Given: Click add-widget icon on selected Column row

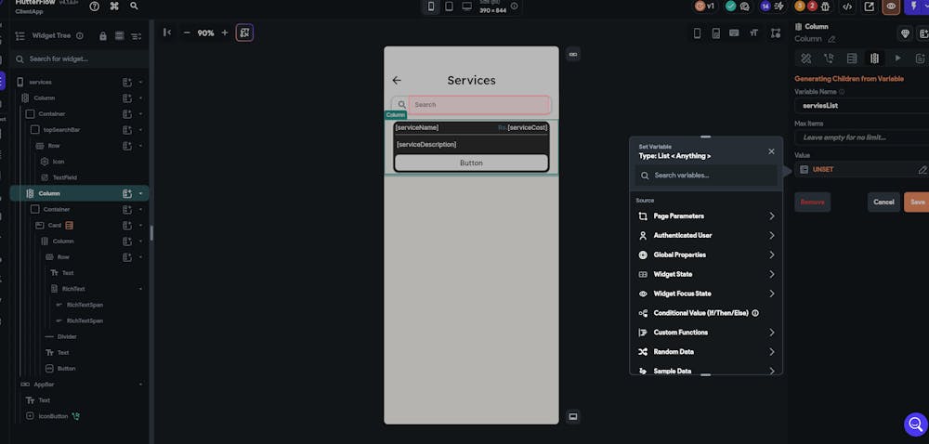Looking at the screenshot, I should pyautogui.click(x=126, y=193).
